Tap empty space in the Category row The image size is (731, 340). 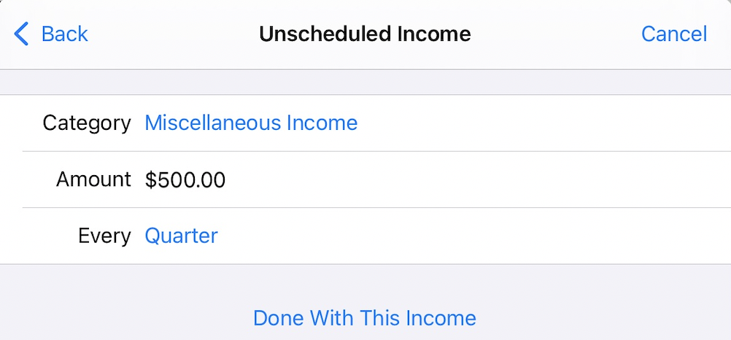point(540,123)
